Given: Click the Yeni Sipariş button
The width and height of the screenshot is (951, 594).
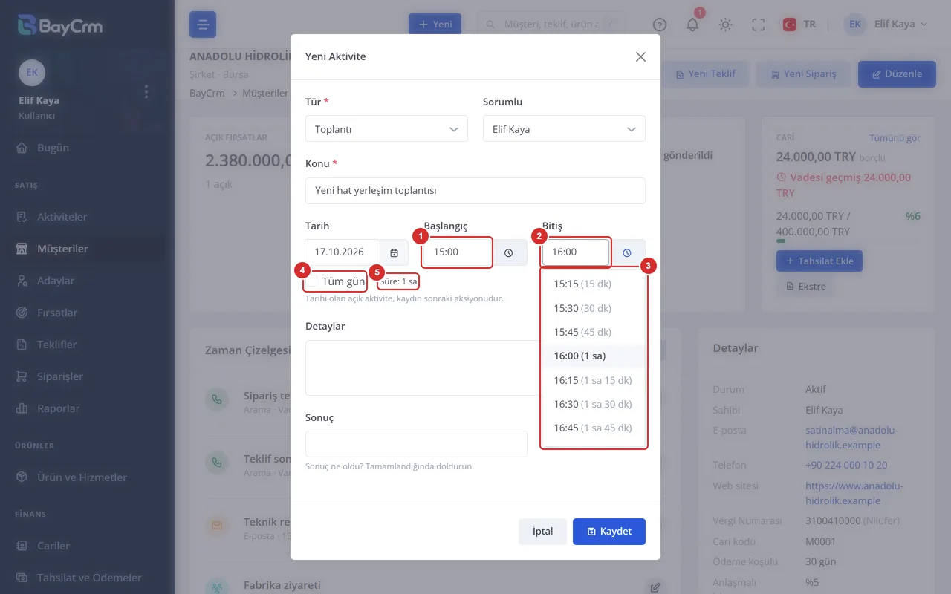Looking at the screenshot, I should pyautogui.click(x=804, y=74).
